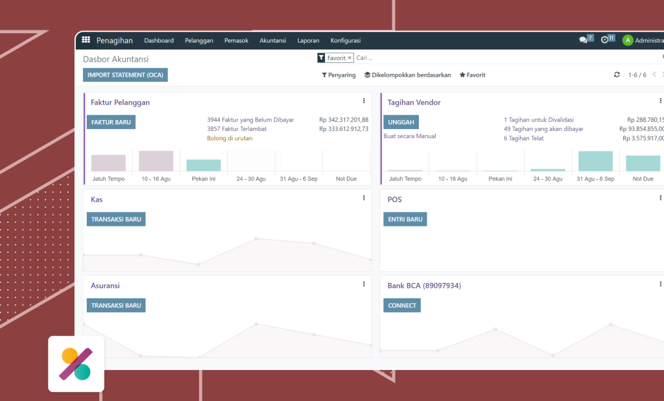Open the Pelanggan menu
664x401 pixels.
point(198,40)
